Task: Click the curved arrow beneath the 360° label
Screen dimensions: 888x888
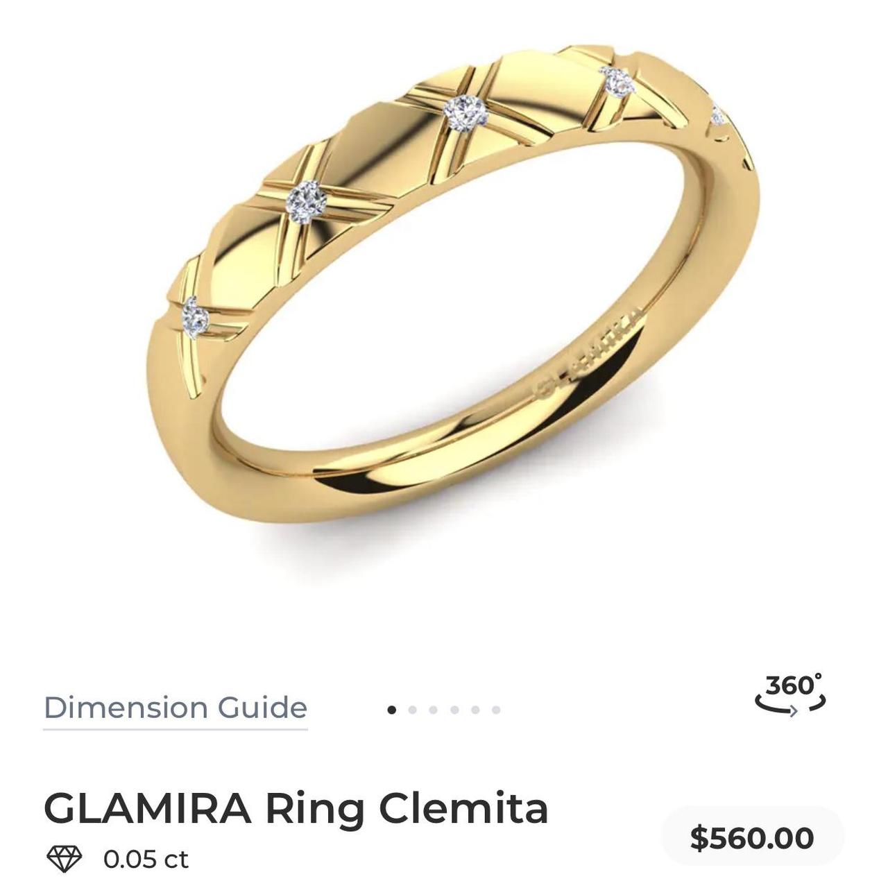Action: tap(791, 706)
